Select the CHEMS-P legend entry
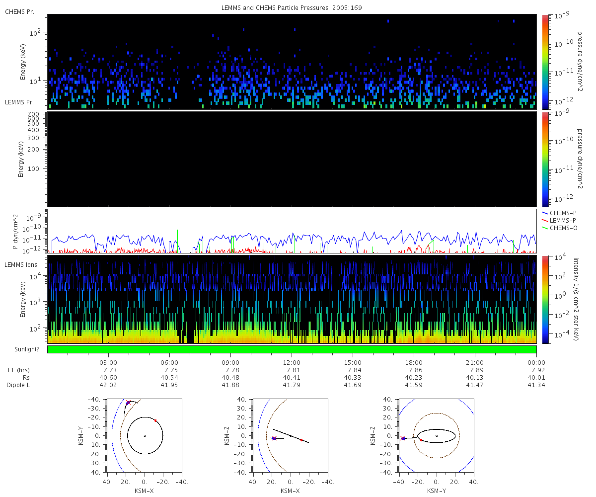Viewport: 596px width, 497px height. click(x=562, y=213)
